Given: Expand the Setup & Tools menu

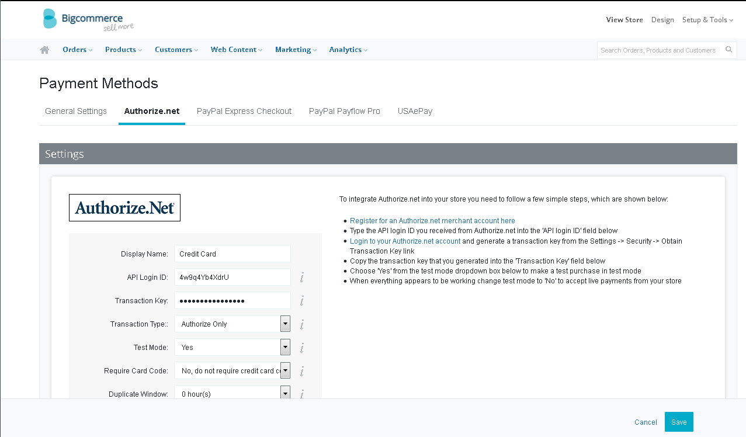Looking at the screenshot, I should [x=707, y=20].
